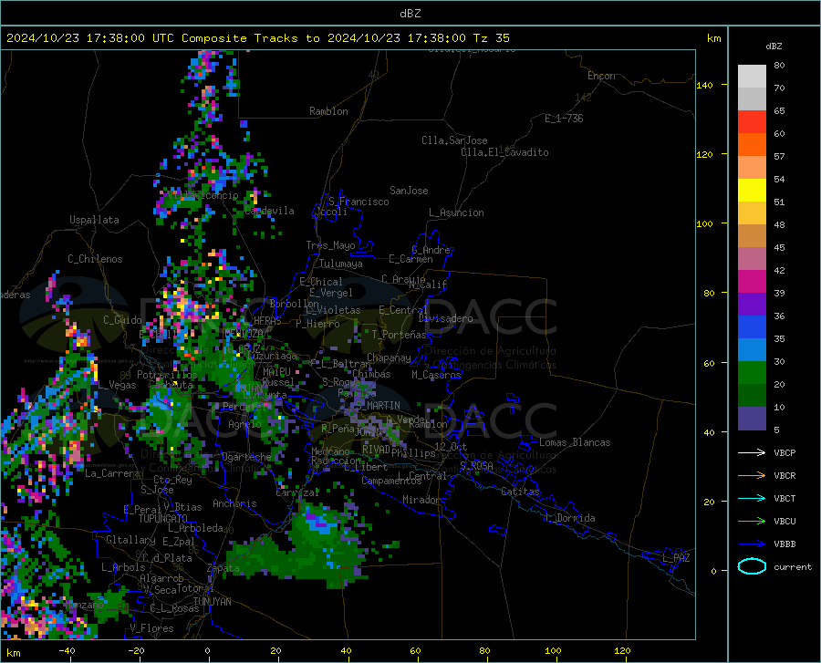Click the Tres_Mayo place label
821x663 pixels.
click(330, 245)
